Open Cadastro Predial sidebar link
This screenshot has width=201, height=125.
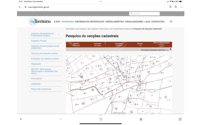[x=39, y=41]
